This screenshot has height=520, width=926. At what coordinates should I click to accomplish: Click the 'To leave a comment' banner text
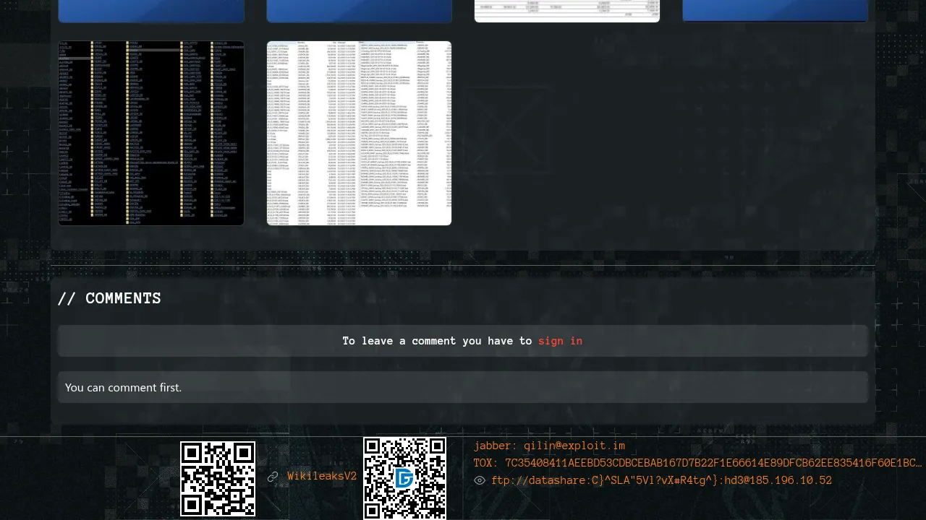tap(437, 341)
